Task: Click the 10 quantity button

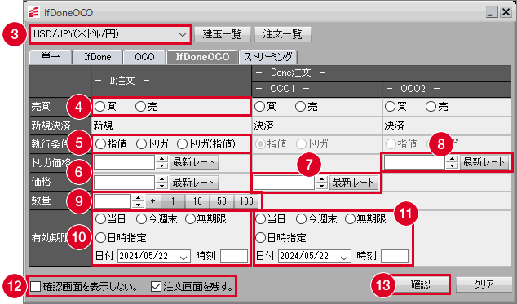Action: pos(197,201)
